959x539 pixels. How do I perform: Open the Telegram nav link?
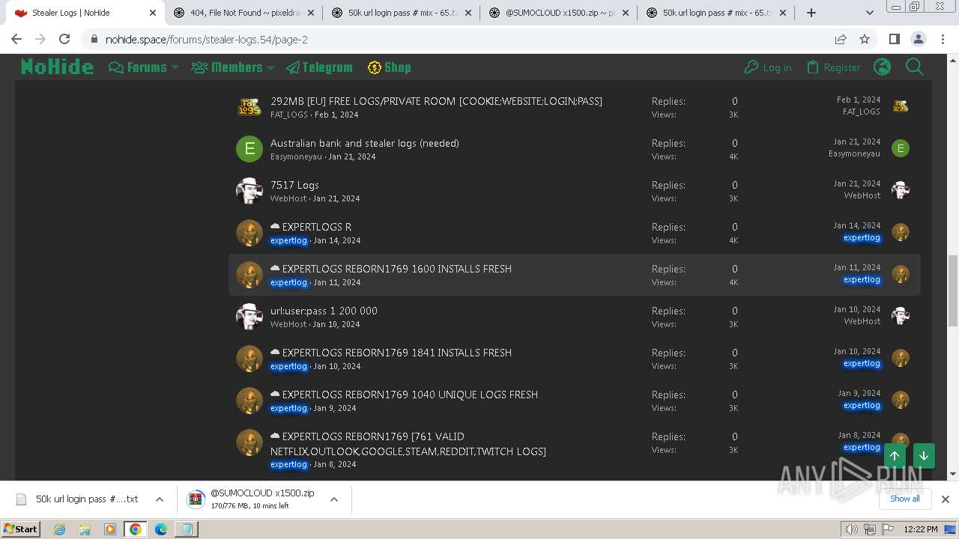point(319,67)
